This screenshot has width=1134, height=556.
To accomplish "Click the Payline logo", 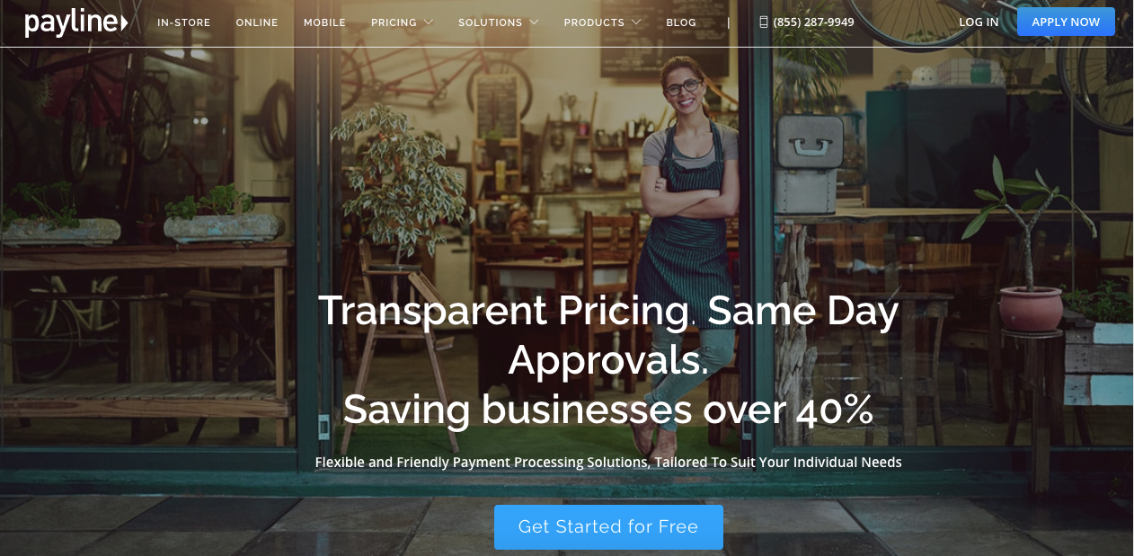I will point(76,22).
